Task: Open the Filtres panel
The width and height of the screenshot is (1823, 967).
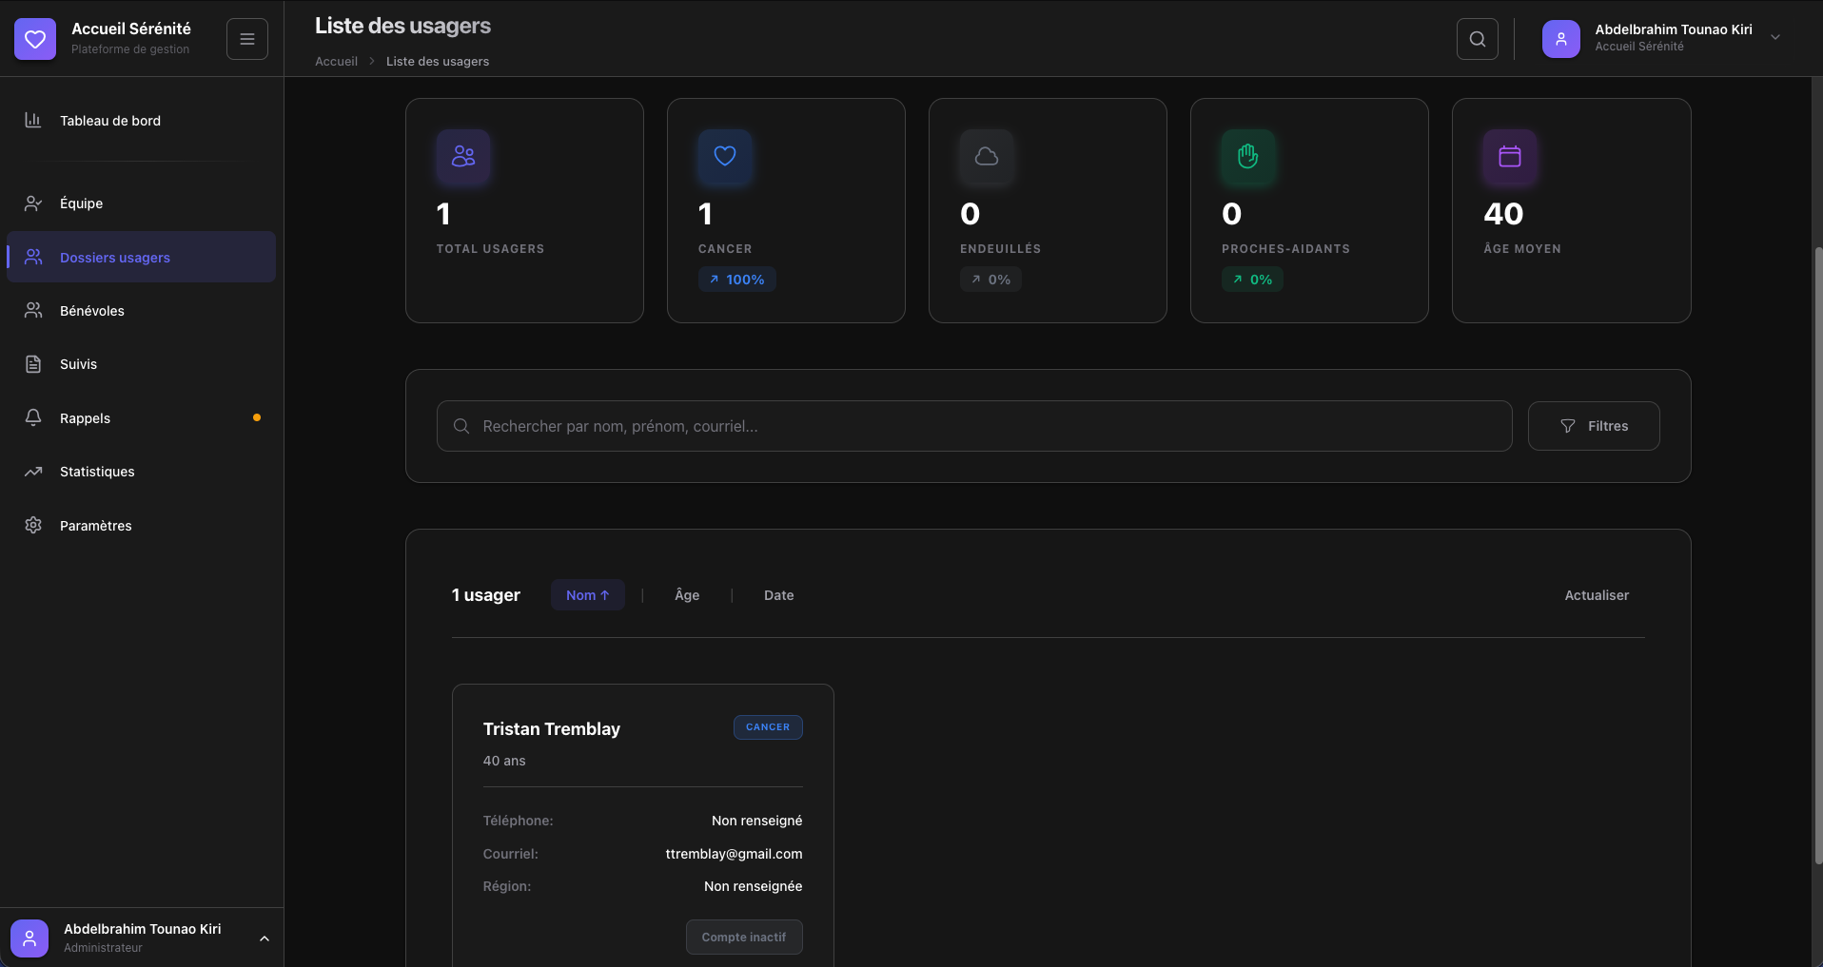Action: tap(1594, 426)
